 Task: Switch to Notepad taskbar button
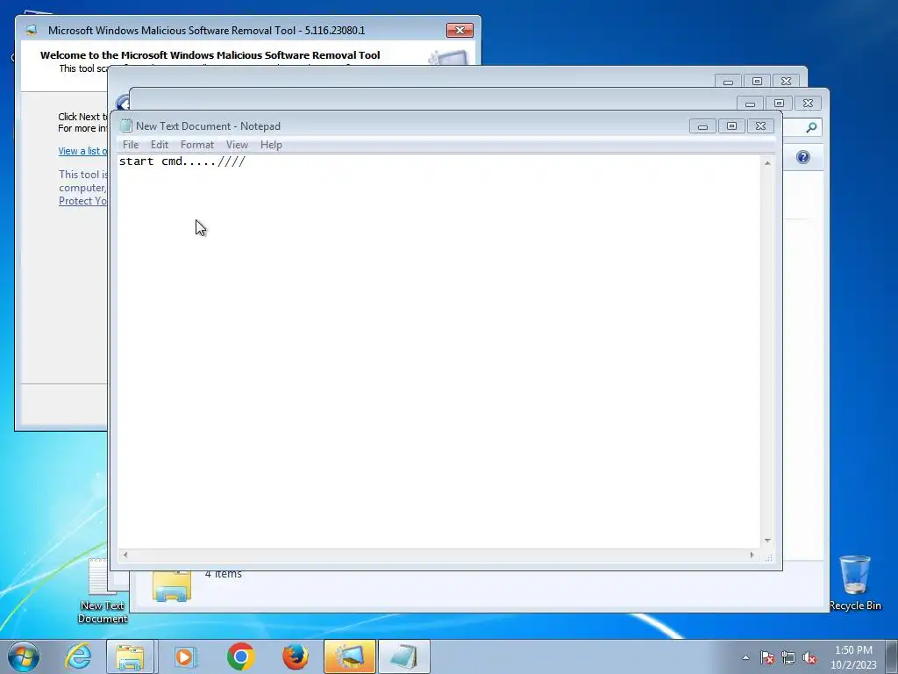[403, 656]
